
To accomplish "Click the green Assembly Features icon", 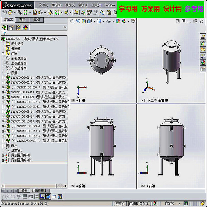I will (57, 12).
